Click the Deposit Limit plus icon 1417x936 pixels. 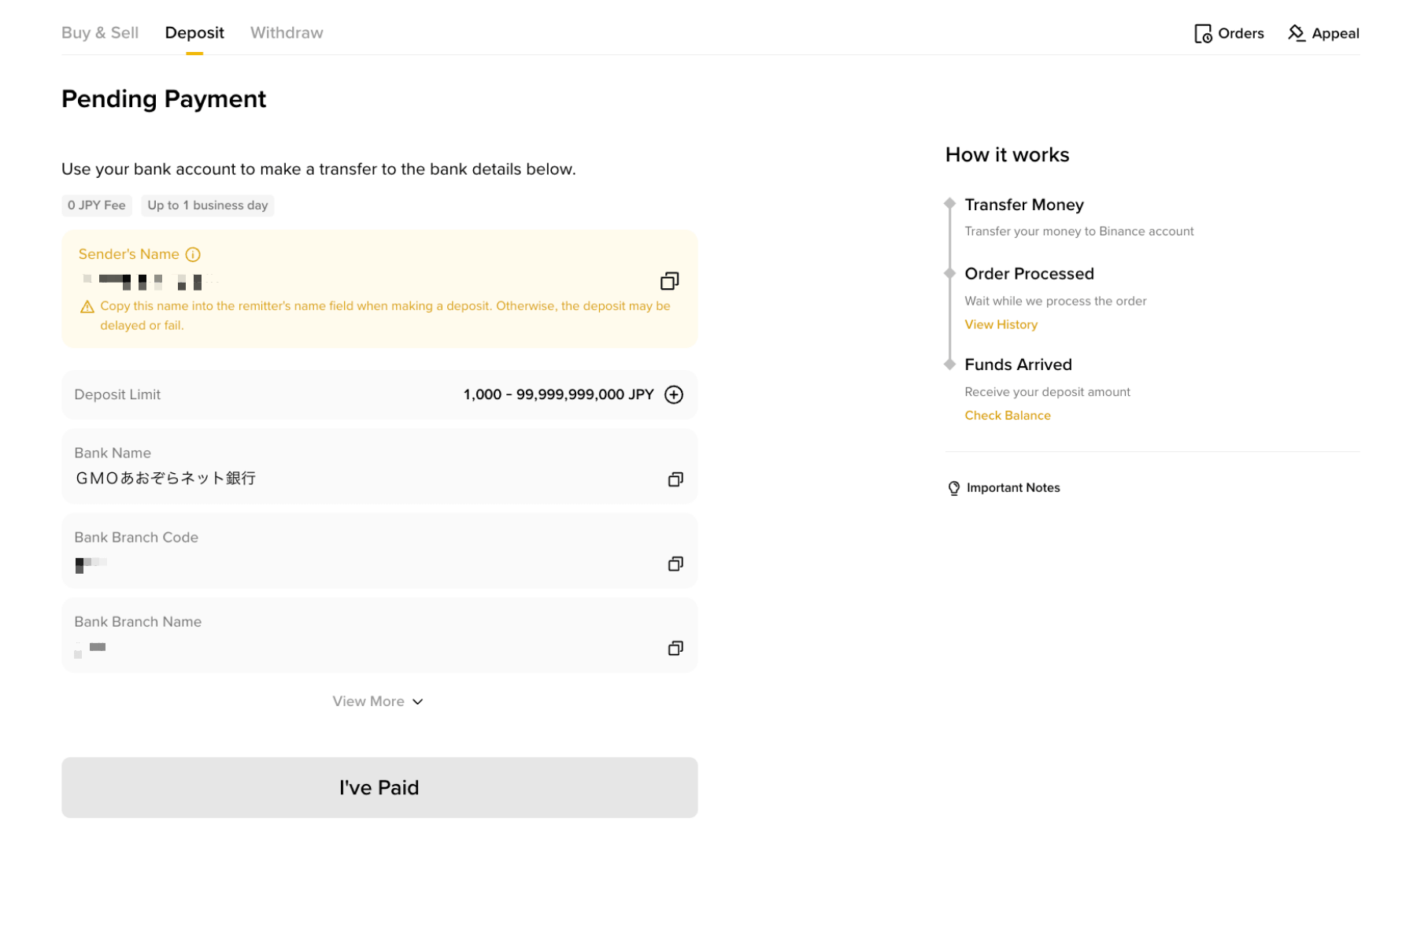coord(674,394)
